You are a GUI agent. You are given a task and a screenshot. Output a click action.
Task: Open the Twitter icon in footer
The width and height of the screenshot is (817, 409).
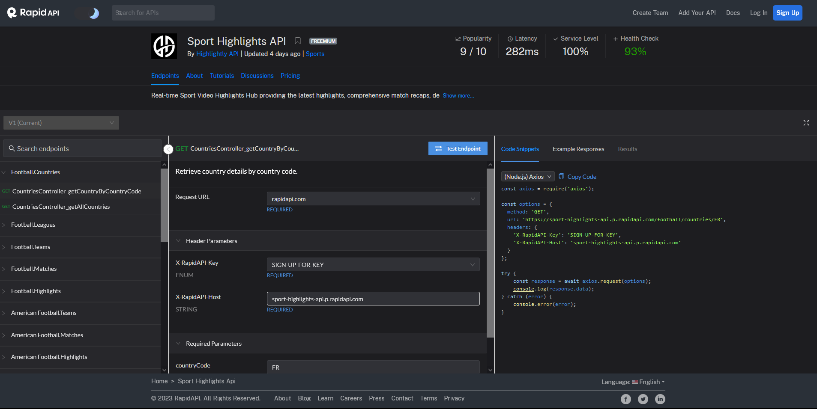pos(643,399)
